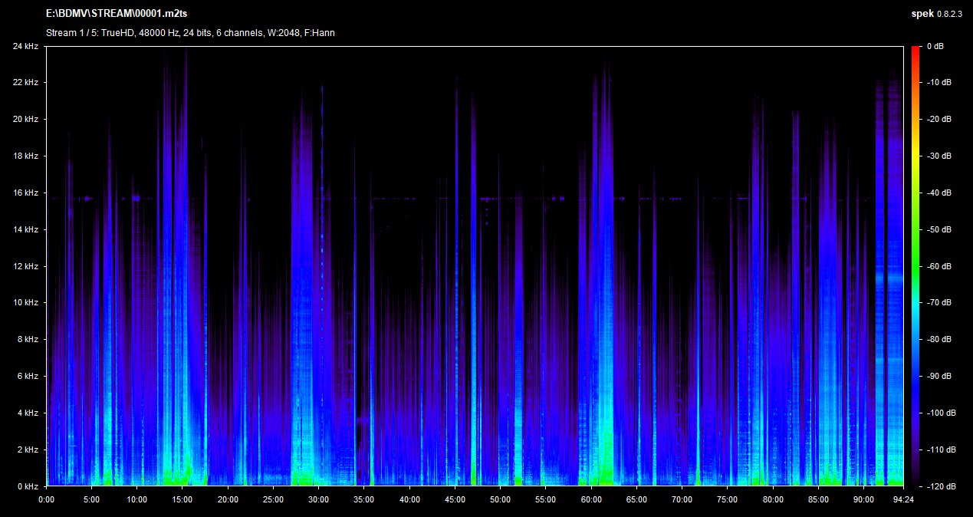973x517 pixels.
Task: Click the 94:24 end time marker
Action: click(903, 499)
